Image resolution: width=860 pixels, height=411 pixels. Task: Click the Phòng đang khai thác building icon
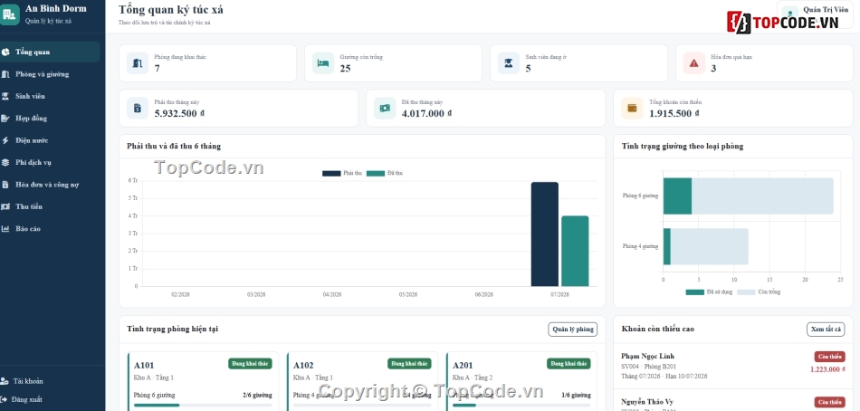[138, 63]
